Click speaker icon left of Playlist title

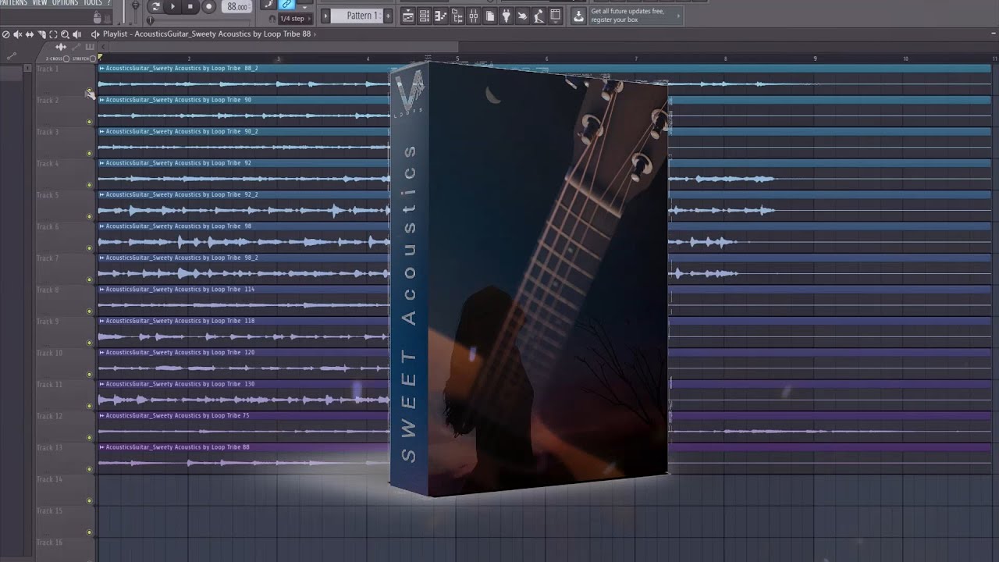(95, 34)
